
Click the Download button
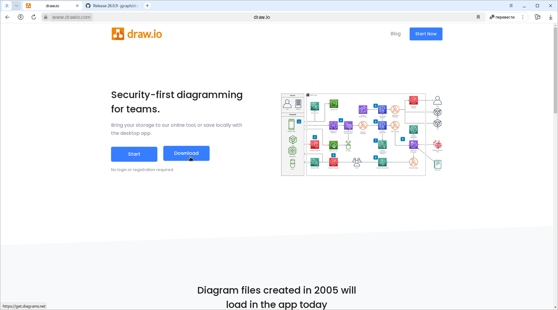click(186, 153)
